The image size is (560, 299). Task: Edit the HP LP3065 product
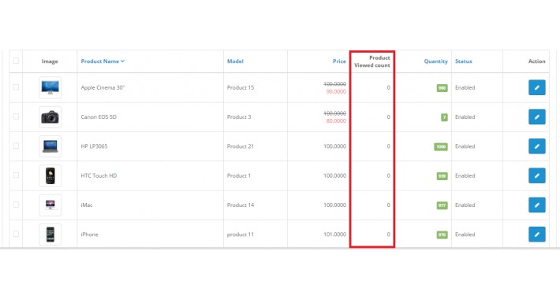click(x=537, y=146)
